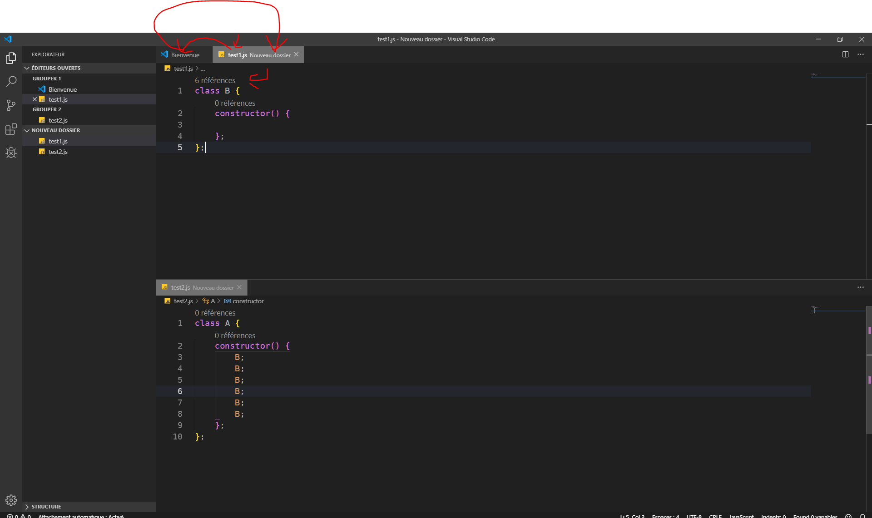Switch CRLF line endings in status bar
This screenshot has width=872, height=518.
[716, 516]
